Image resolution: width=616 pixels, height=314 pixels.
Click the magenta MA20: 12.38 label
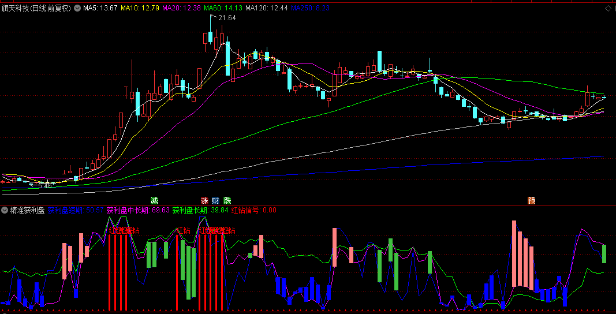point(181,8)
